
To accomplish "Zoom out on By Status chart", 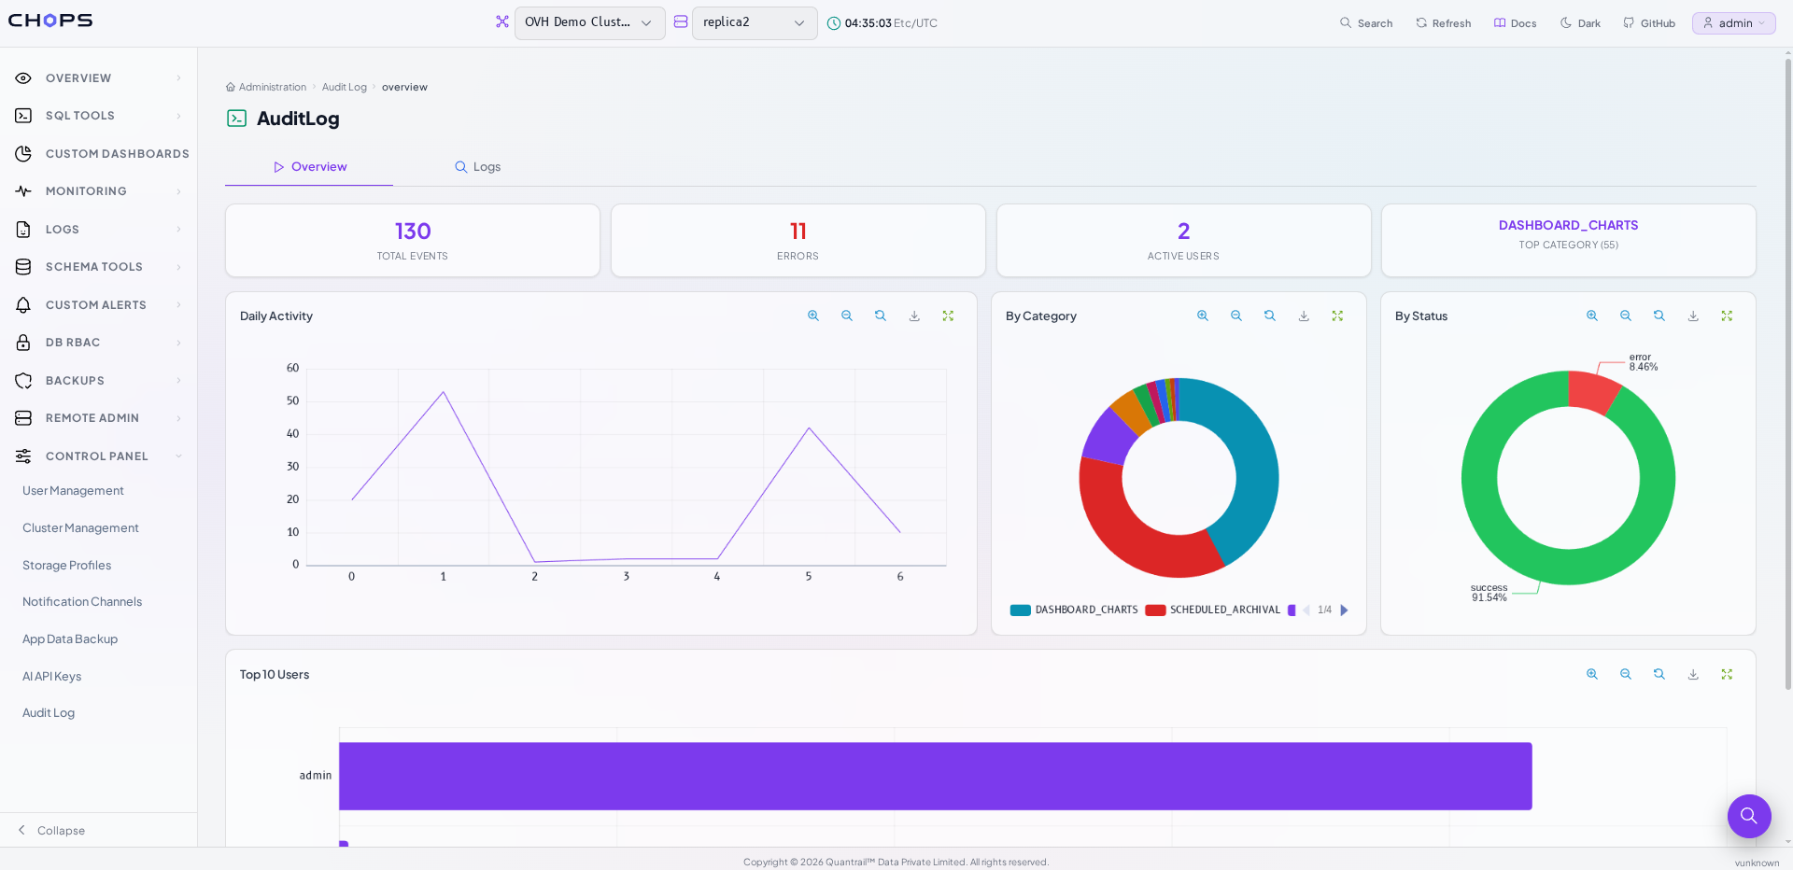I will pyautogui.click(x=1626, y=316).
